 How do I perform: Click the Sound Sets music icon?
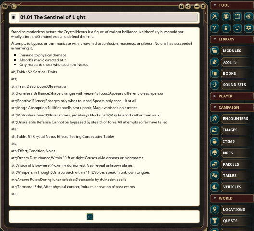pos(215,85)
